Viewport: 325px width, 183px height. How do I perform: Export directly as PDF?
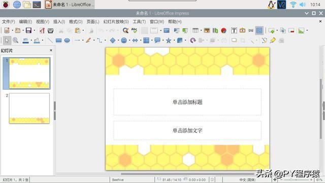click(x=42, y=30)
